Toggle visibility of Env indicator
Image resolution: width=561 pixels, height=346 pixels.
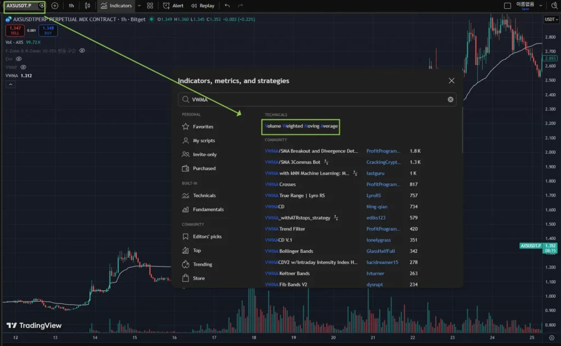point(19,59)
